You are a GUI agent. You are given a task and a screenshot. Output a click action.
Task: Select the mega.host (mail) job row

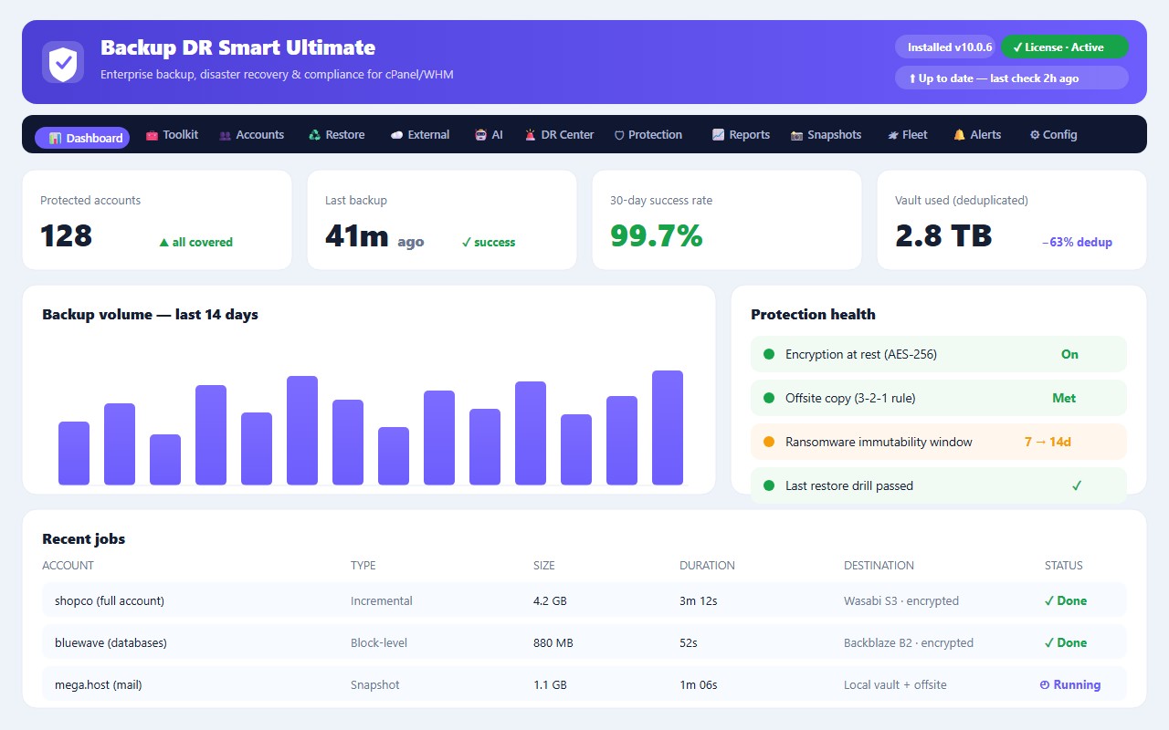pyautogui.click(x=584, y=684)
